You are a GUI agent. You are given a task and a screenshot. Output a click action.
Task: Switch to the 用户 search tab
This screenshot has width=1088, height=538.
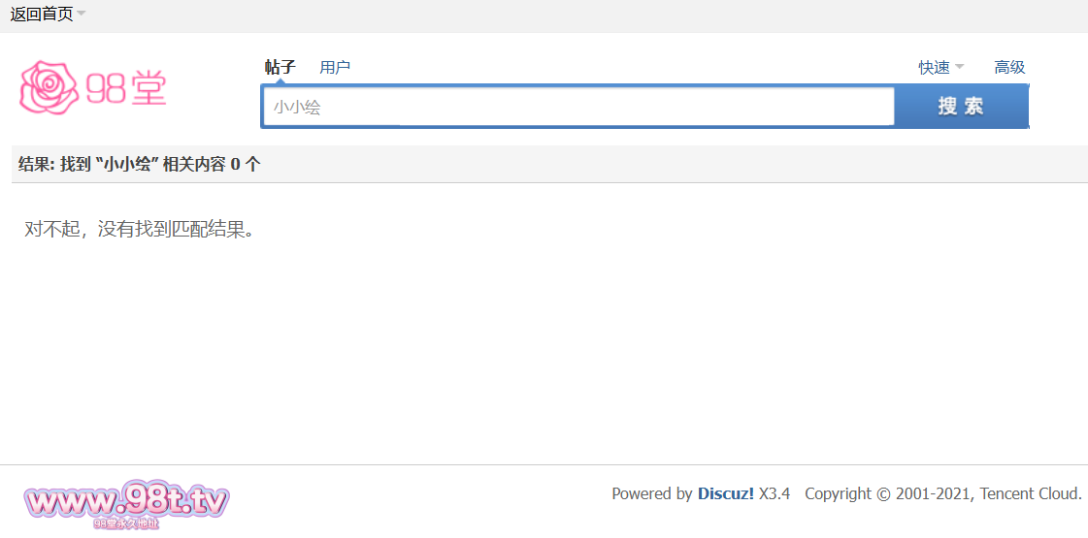(x=335, y=67)
